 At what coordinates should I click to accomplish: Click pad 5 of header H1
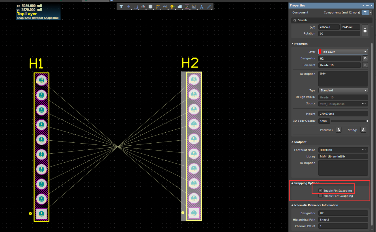(x=41, y=154)
